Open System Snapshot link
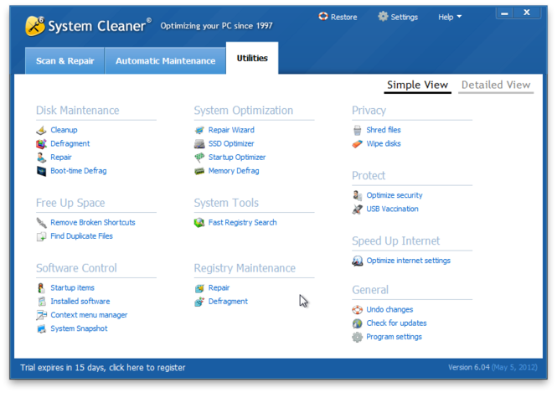 pyautogui.click(x=79, y=328)
